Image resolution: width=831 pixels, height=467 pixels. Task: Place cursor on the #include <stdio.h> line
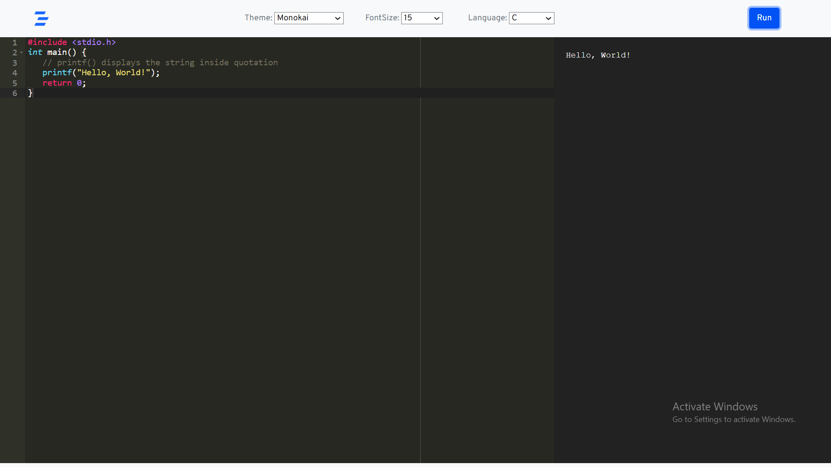pos(72,42)
